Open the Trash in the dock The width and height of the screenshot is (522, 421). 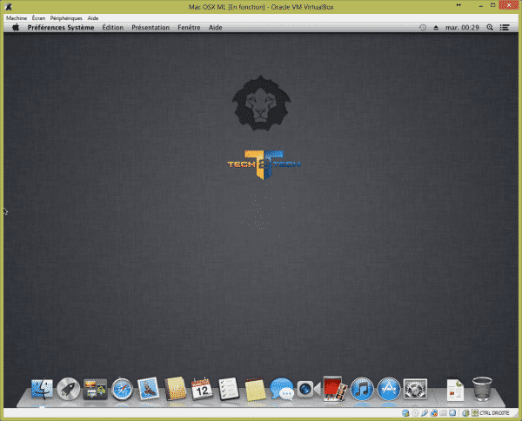[x=482, y=389]
